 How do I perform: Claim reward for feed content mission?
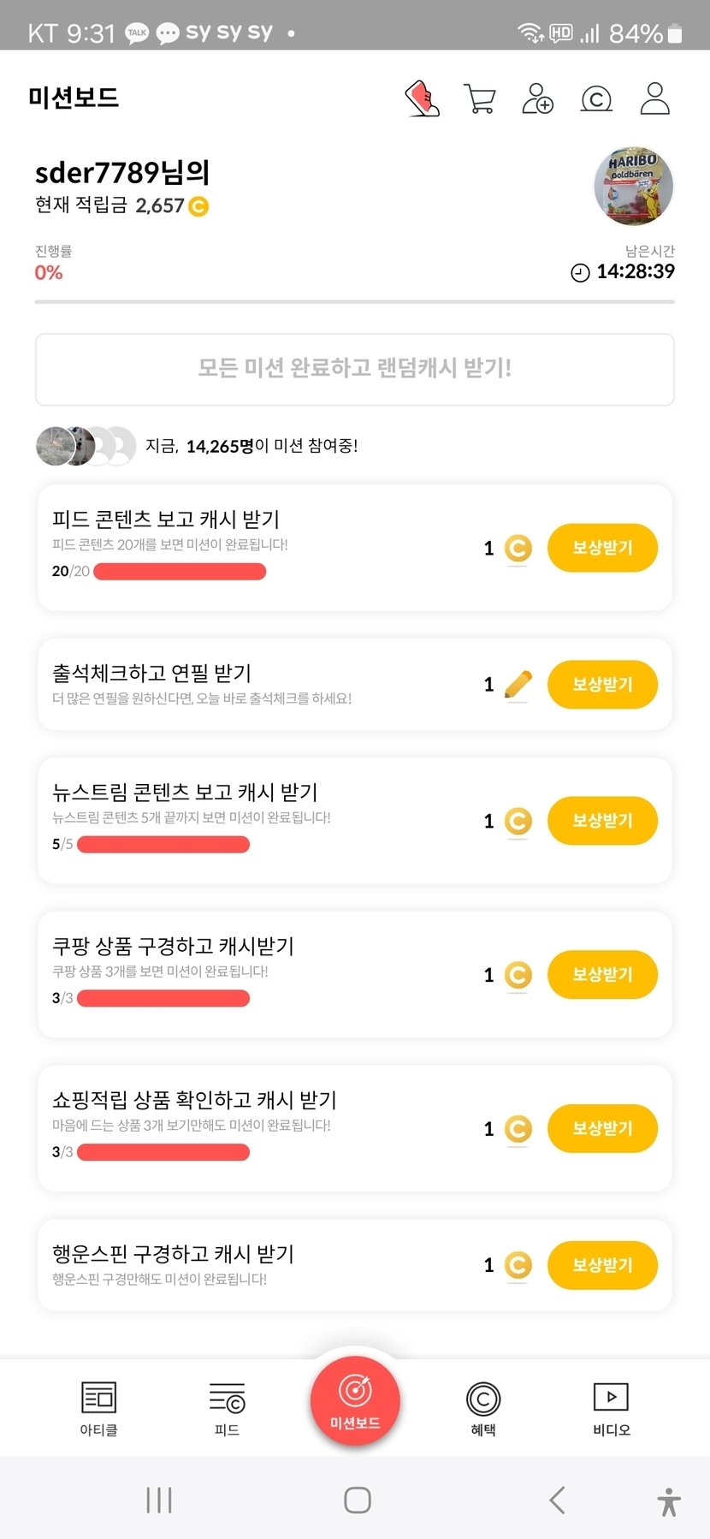tap(602, 548)
